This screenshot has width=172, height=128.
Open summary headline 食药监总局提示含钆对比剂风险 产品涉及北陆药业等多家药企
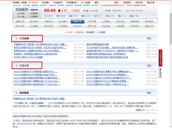(x=41, y=116)
